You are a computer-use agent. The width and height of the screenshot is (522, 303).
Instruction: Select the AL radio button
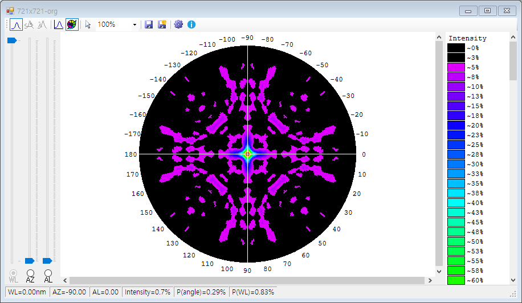click(48, 273)
